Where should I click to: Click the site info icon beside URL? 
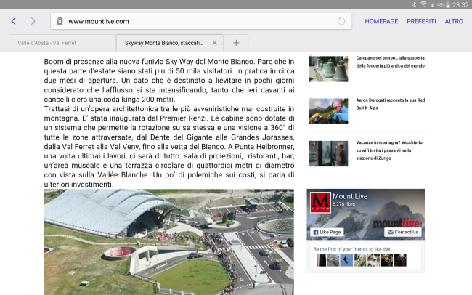tap(60, 22)
